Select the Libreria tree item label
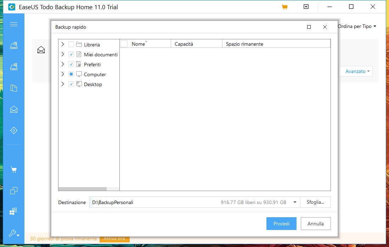This screenshot has height=247, width=389. [x=92, y=45]
